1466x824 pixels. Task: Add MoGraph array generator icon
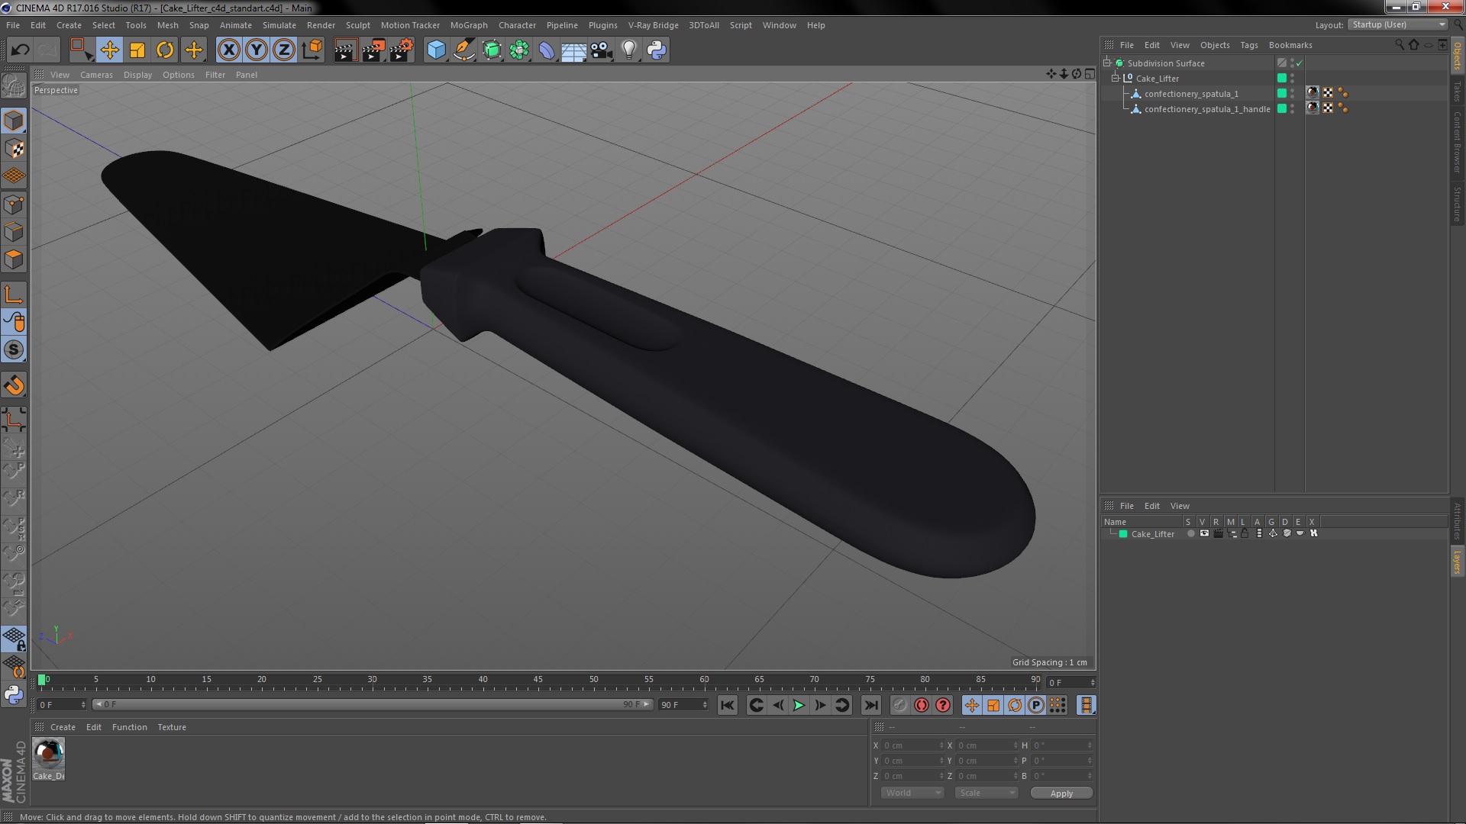point(519,50)
